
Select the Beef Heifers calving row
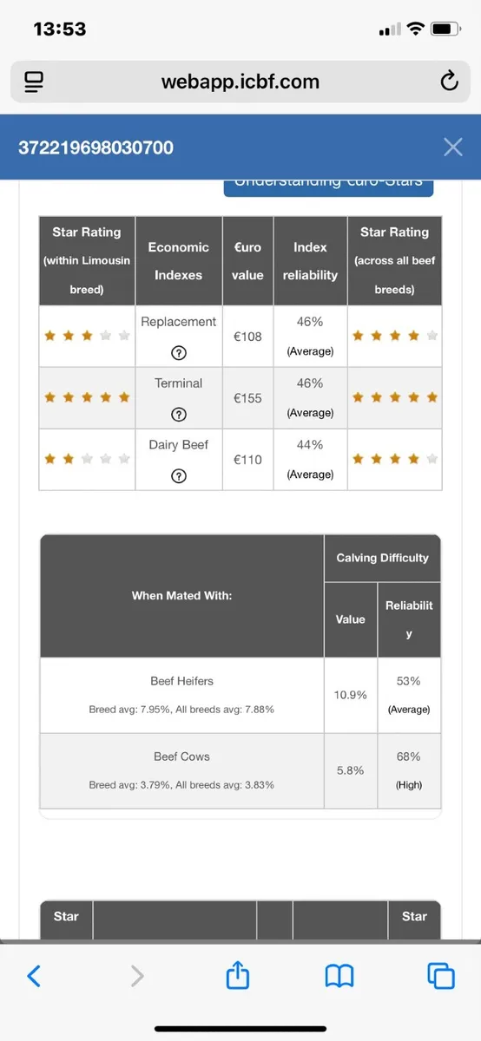pos(240,695)
